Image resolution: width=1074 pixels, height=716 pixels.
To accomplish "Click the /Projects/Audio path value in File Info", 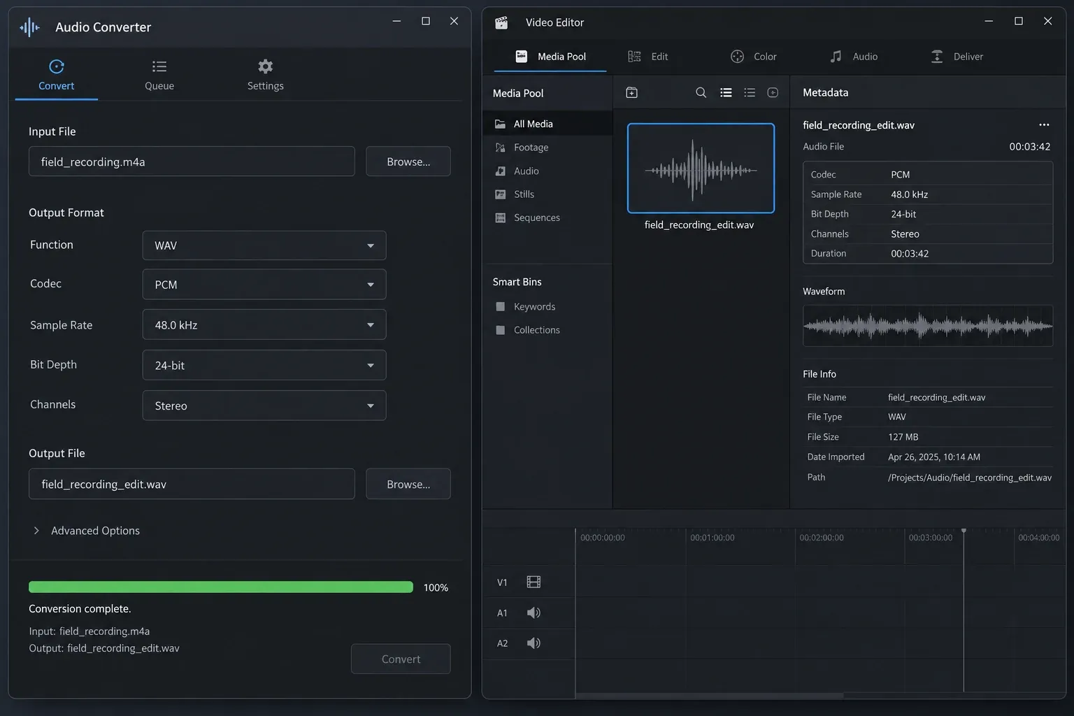I will pyautogui.click(x=969, y=478).
